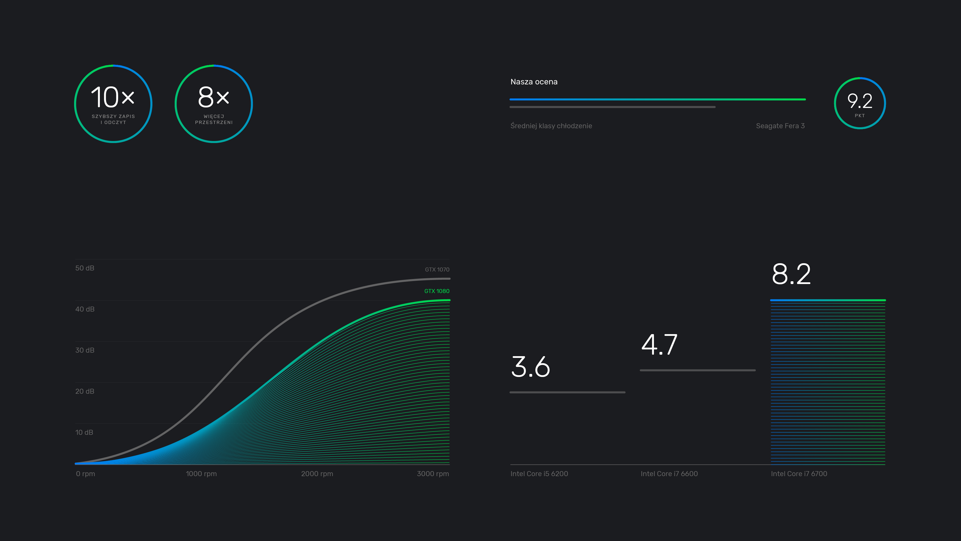Click the '1000 rpm' axis label
Image resolution: width=961 pixels, height=541 pixels.
[201, 474]
